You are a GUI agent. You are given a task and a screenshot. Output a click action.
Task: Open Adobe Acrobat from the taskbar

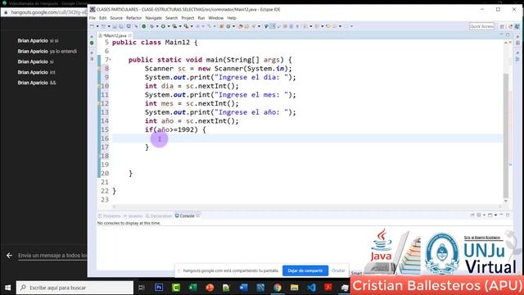[x=328, y=288]
